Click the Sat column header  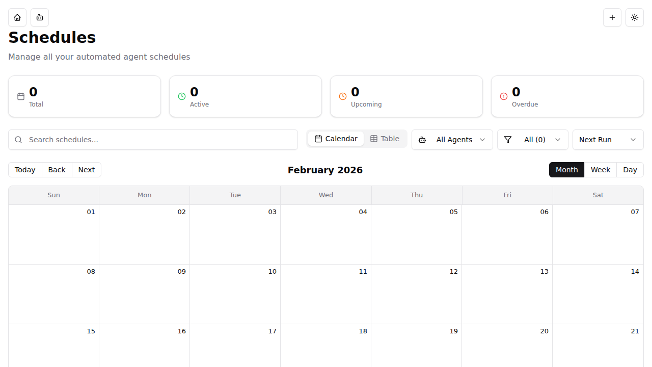598,195
